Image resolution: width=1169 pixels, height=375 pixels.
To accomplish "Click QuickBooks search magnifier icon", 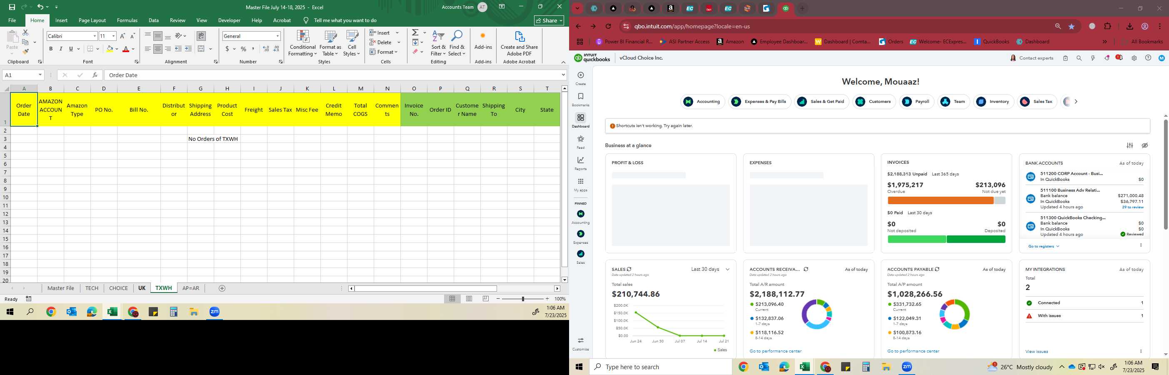I will 1079,58.
